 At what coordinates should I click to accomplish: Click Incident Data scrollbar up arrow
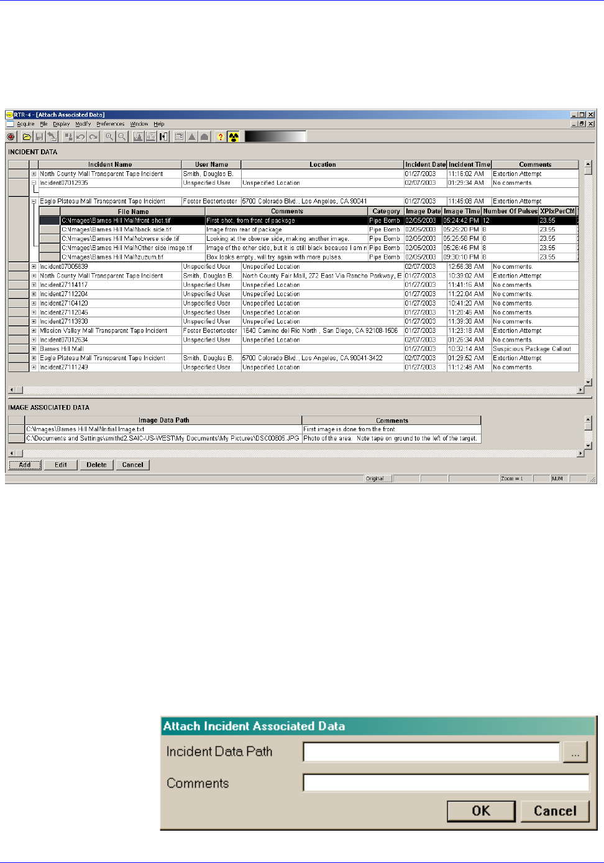(x=588, y=164)
